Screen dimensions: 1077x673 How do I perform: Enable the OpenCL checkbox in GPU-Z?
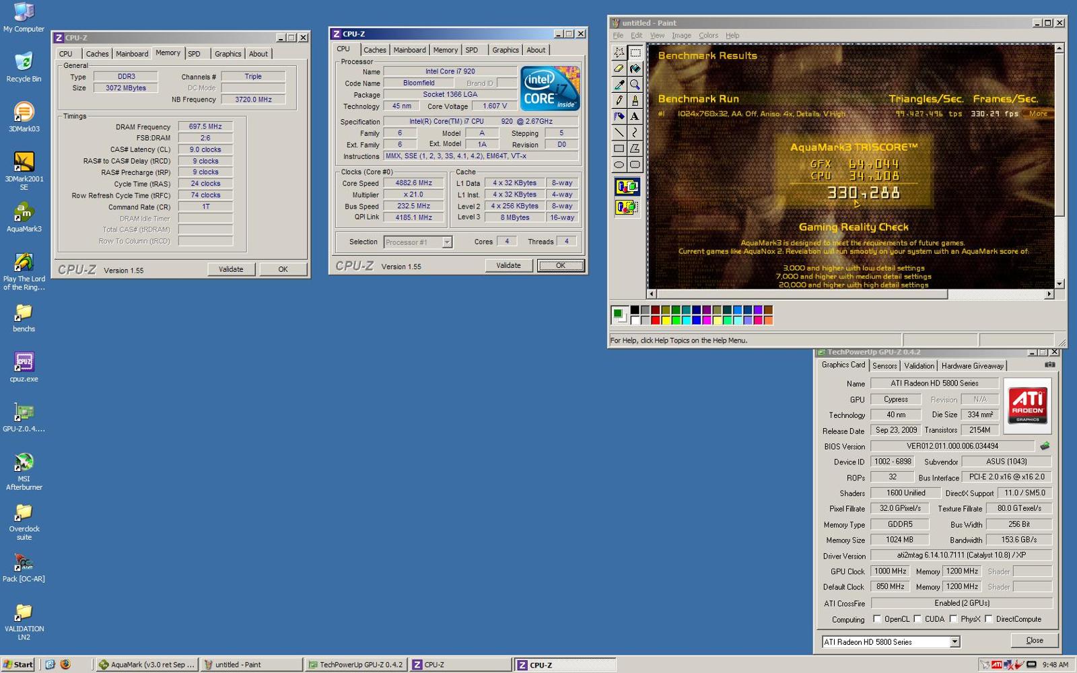[877, 619]
